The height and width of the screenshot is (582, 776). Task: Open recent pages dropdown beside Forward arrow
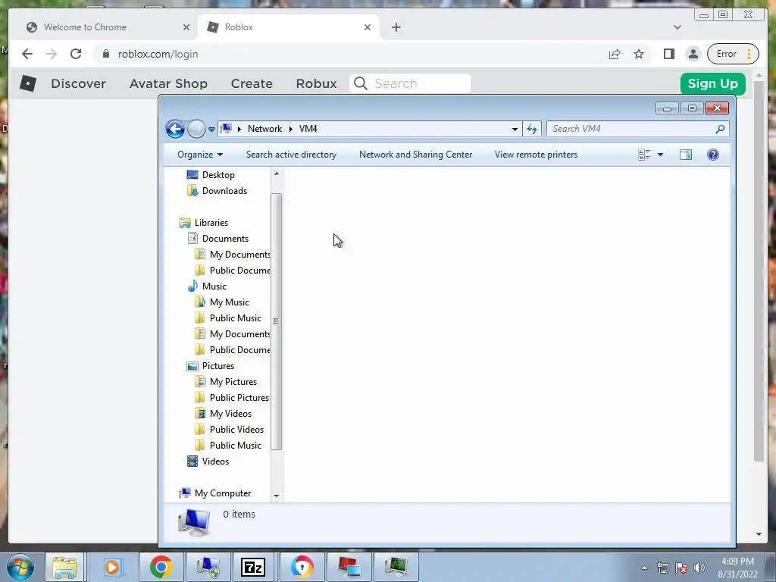(x=212, y=129)
